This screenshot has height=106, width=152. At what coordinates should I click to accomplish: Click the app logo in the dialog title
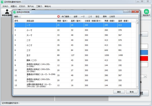point(14,12)
